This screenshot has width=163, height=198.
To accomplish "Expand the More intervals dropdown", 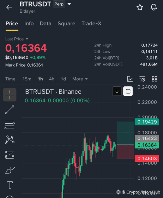I will pos(80,79).
